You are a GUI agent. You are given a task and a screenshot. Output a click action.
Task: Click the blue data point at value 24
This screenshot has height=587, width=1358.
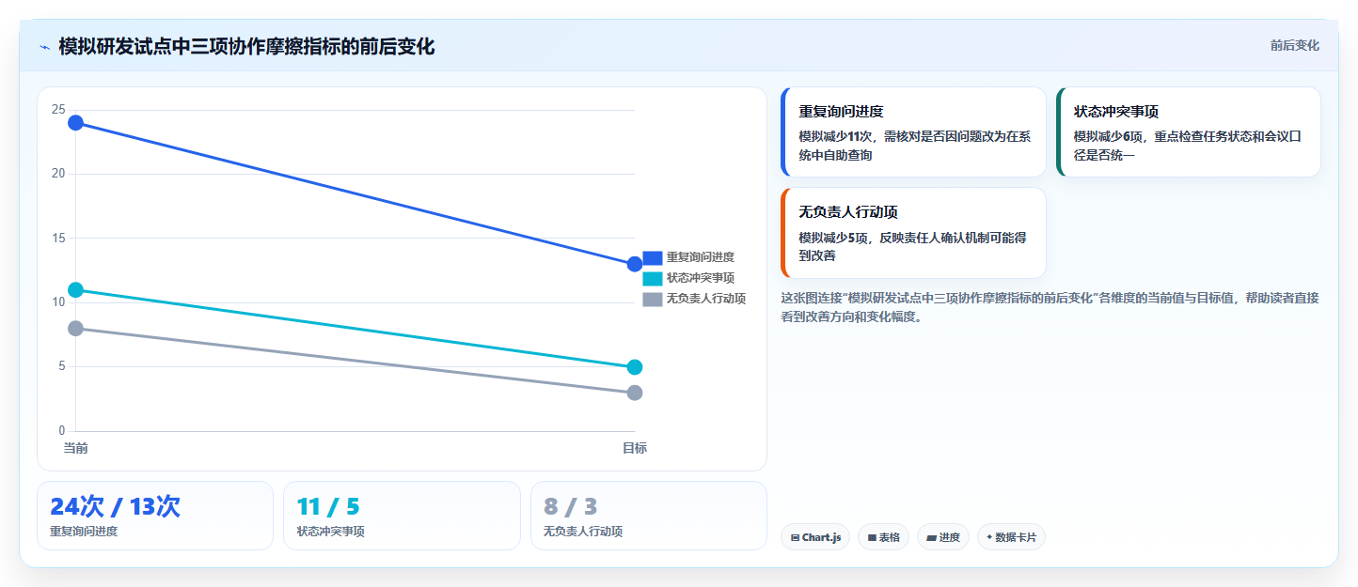point(76,123)
